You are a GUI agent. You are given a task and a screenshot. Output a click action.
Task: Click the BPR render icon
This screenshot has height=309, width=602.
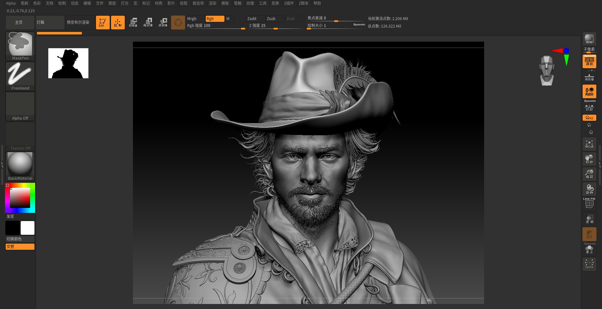click(589, 39)
